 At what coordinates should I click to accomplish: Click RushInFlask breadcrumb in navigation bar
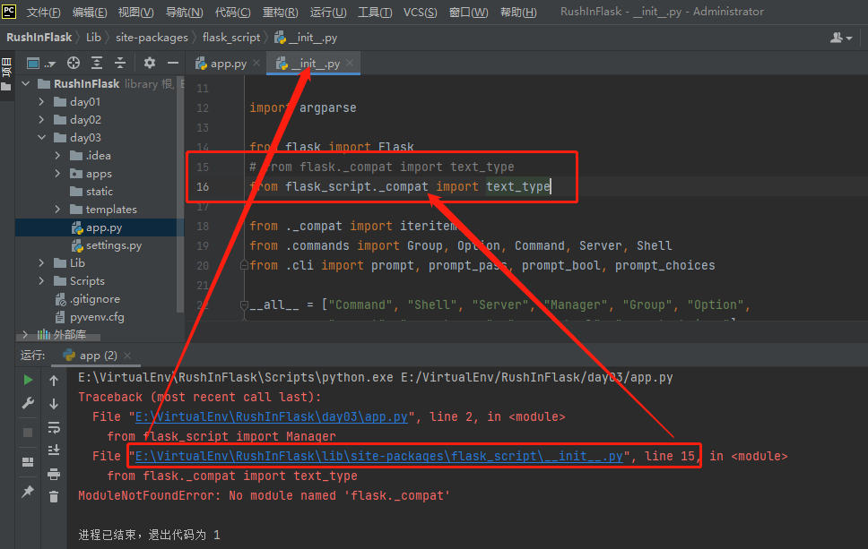click(39, 37)
